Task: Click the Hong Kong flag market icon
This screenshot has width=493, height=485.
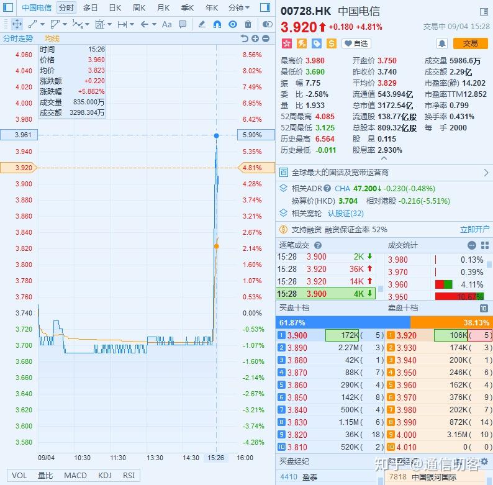Action: click(x=286, y=43)
